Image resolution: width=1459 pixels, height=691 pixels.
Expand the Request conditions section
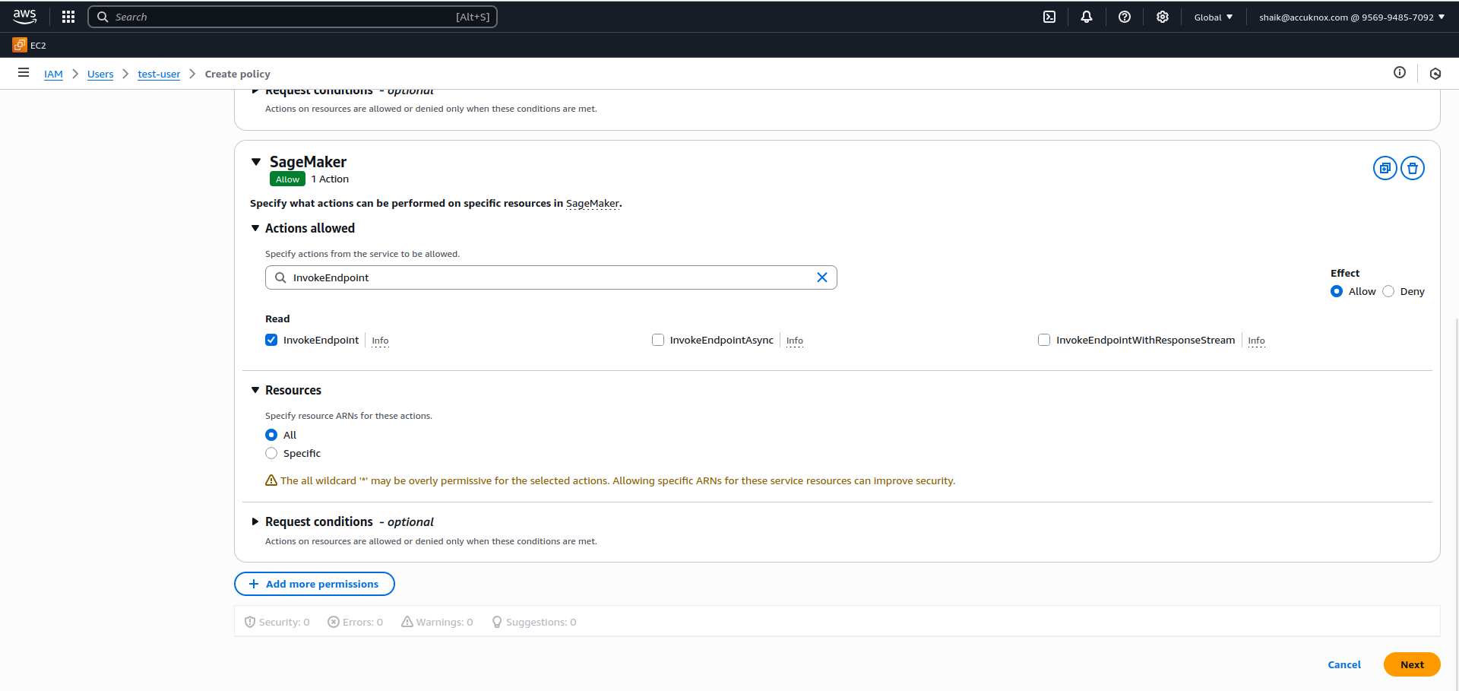point(255,521)
